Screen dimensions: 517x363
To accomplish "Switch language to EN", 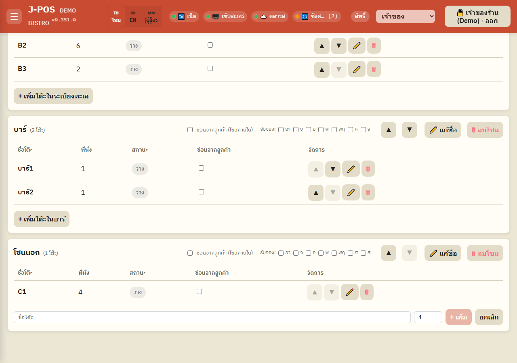I will pos(133,17).
